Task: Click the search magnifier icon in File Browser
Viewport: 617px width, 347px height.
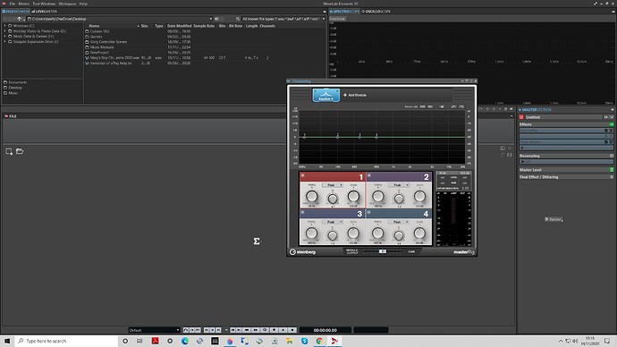Action: 238,19
